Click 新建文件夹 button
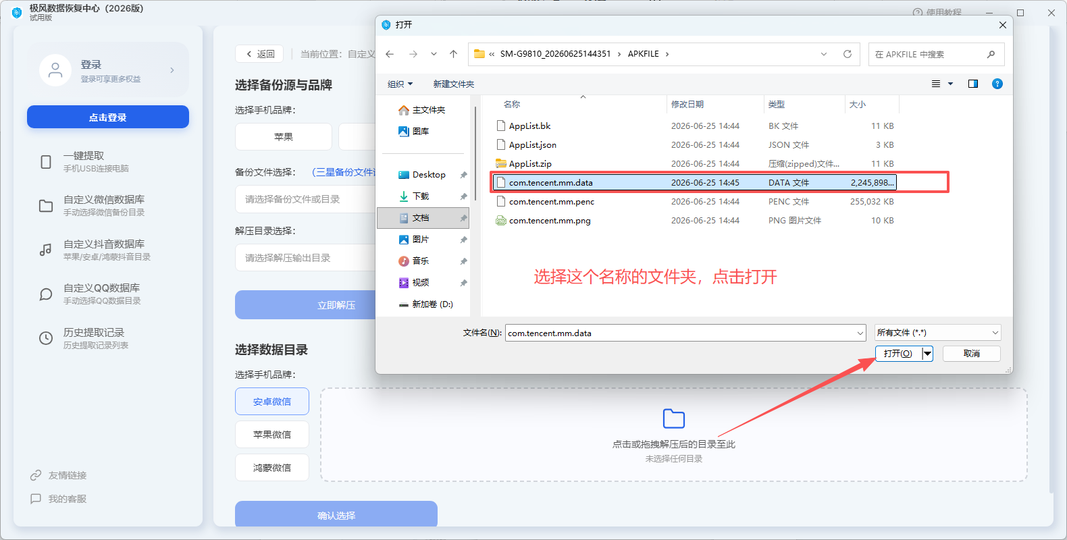 pyautogui.click(x=454, y=84)
